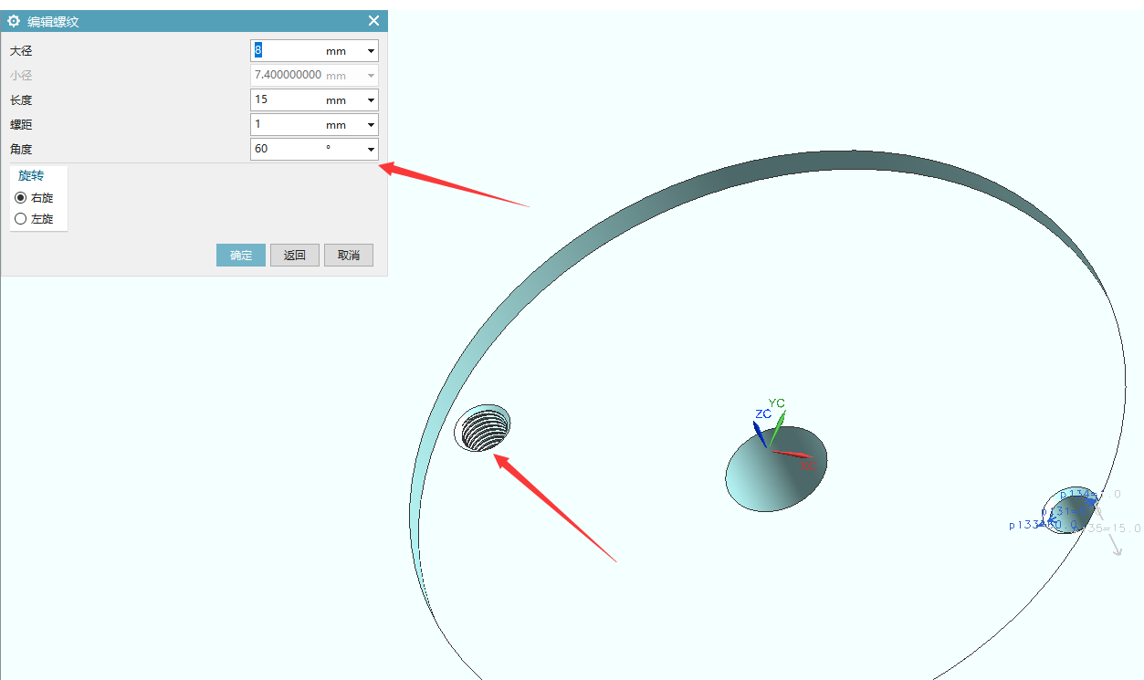1144x680 pixels.
Task: Open the 角度 unit dropdown arrow
Action: point(371,149)
